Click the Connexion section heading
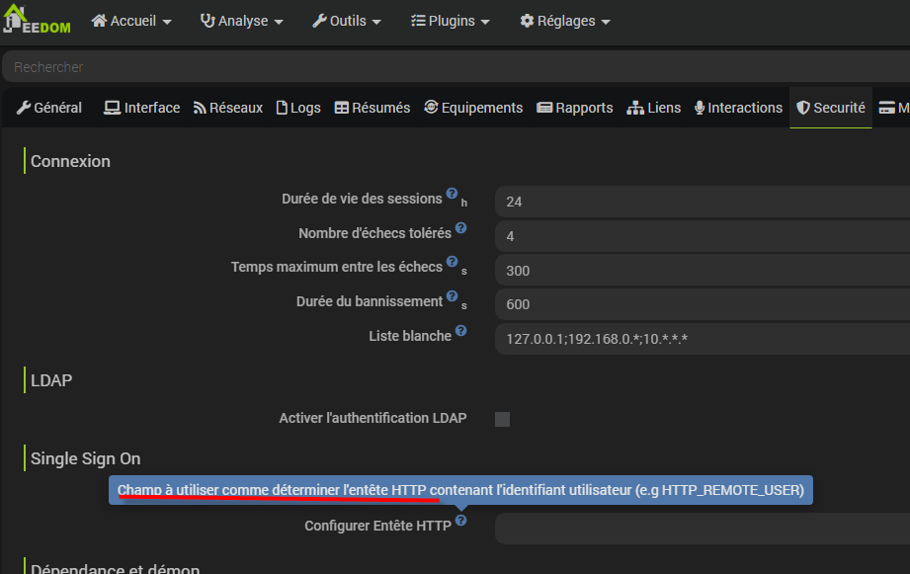Image resolution: width=910 pixels, height=574 pixels. [70, 161]
